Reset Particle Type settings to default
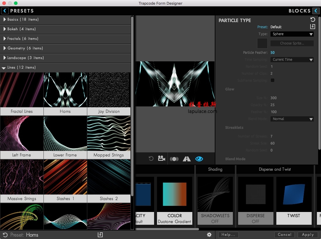The image size is (321, 239). [313, 19]
